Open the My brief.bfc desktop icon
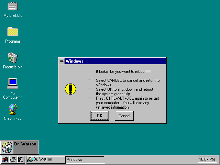 tap(13, 6)
